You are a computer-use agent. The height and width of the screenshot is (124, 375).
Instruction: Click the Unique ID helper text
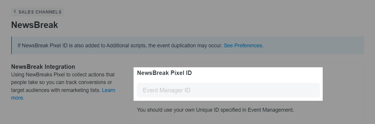click(x=215, y=110)
